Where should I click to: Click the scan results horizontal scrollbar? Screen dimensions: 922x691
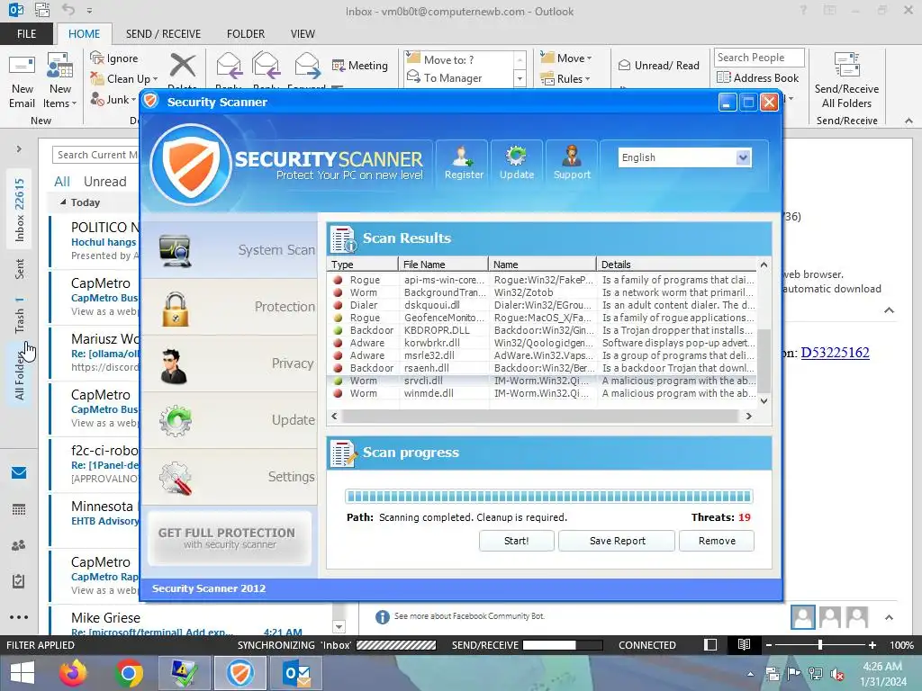[x=540, y=416]
